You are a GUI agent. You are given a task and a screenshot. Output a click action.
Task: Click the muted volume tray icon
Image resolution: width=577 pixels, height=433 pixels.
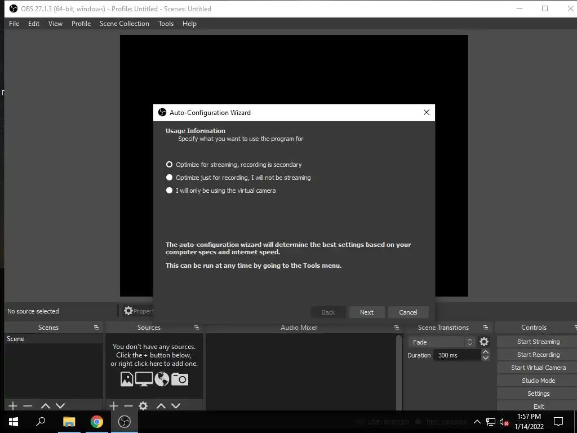coord(504,422)
